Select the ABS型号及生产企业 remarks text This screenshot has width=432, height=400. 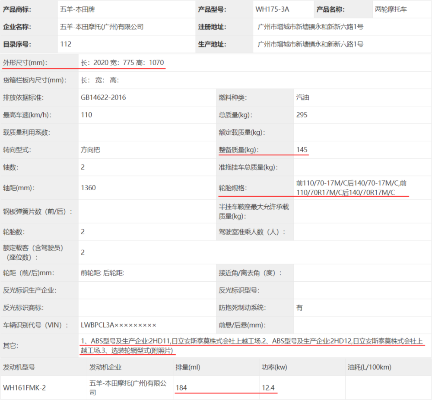click(x=252, y=346)
